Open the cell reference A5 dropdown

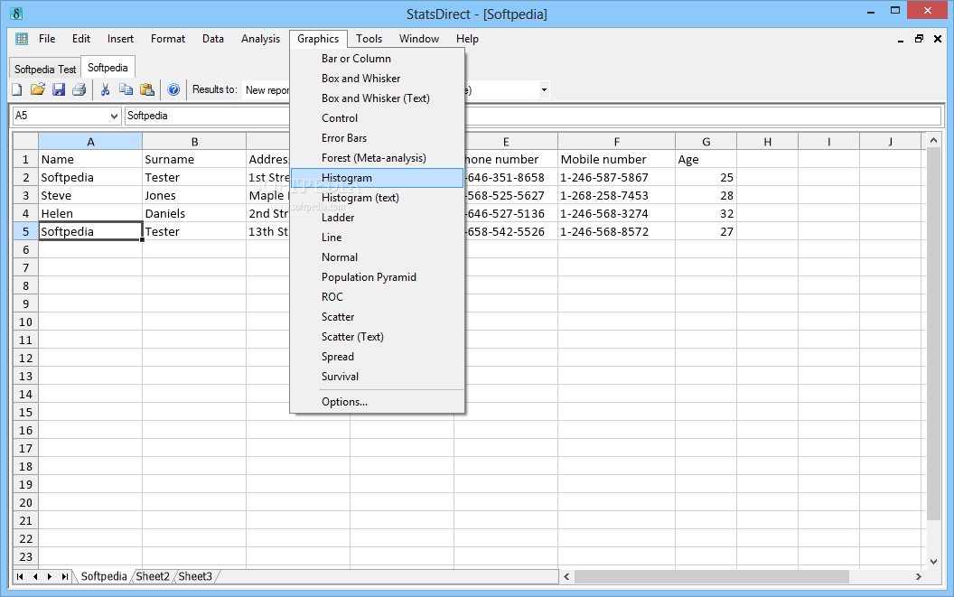(x=114, y=116)
